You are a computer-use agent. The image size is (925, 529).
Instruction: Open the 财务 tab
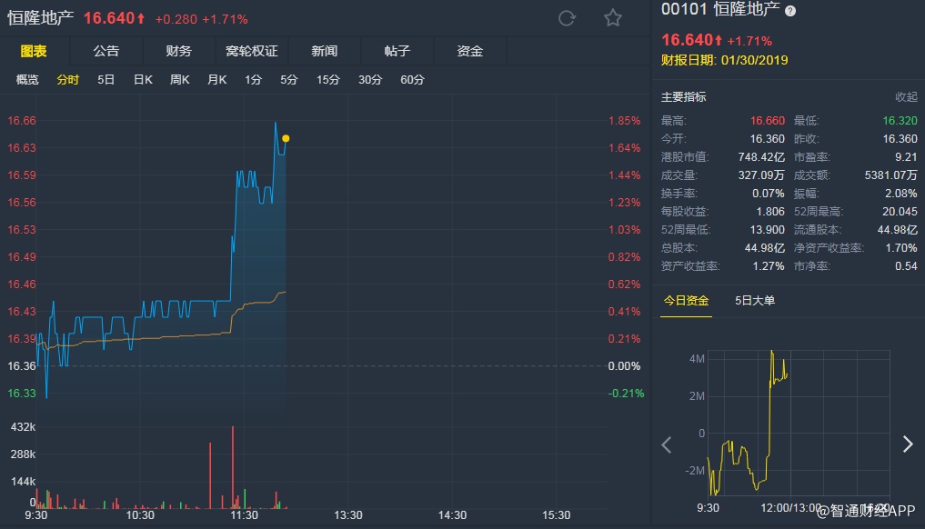178,51
